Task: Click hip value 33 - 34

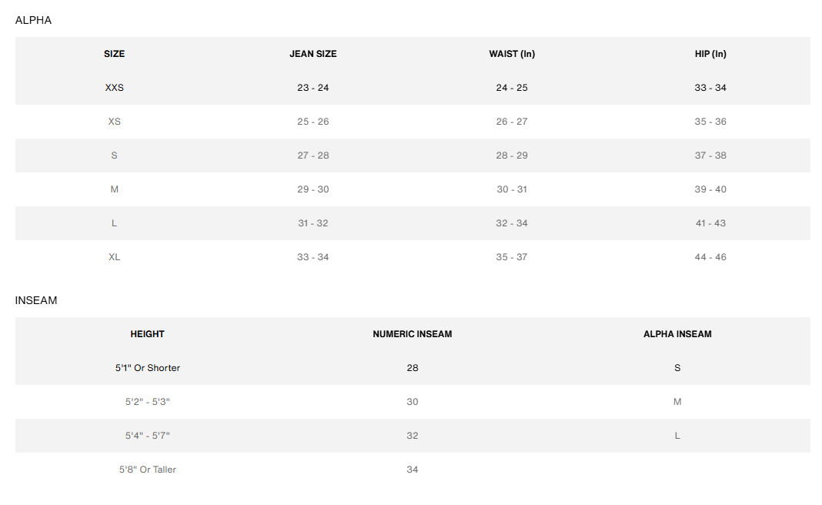Action: (x=710, y=88)
